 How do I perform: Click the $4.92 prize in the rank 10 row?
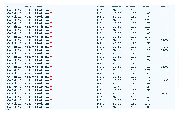(165, 40)
